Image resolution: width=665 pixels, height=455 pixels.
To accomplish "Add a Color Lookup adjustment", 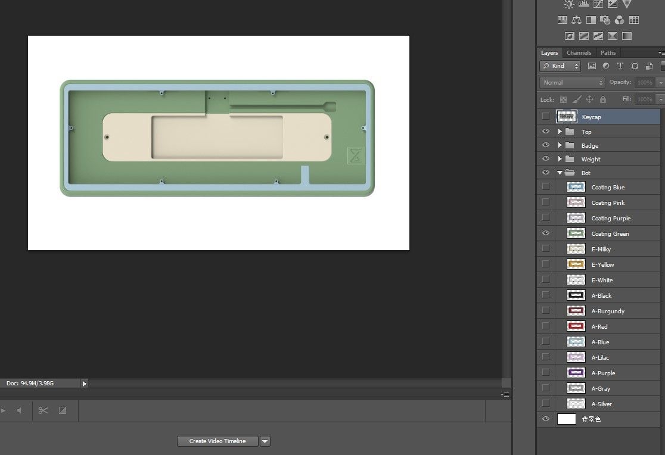I will pyautogui.click(x=634, y=20).
